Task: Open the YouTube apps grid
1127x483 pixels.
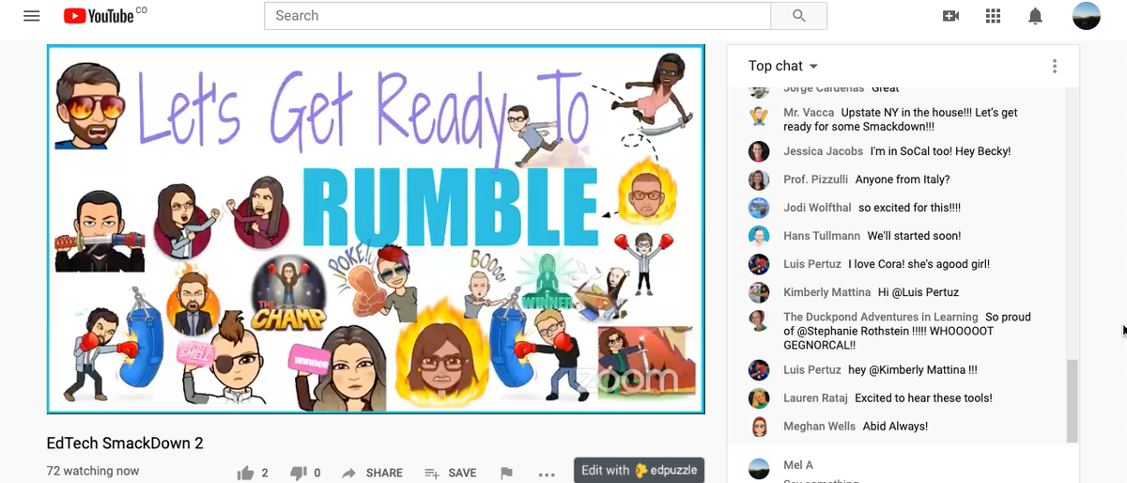Action: point(994,16)
